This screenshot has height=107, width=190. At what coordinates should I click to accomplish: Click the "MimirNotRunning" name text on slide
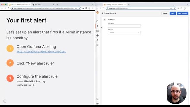[x=35, y=81]
